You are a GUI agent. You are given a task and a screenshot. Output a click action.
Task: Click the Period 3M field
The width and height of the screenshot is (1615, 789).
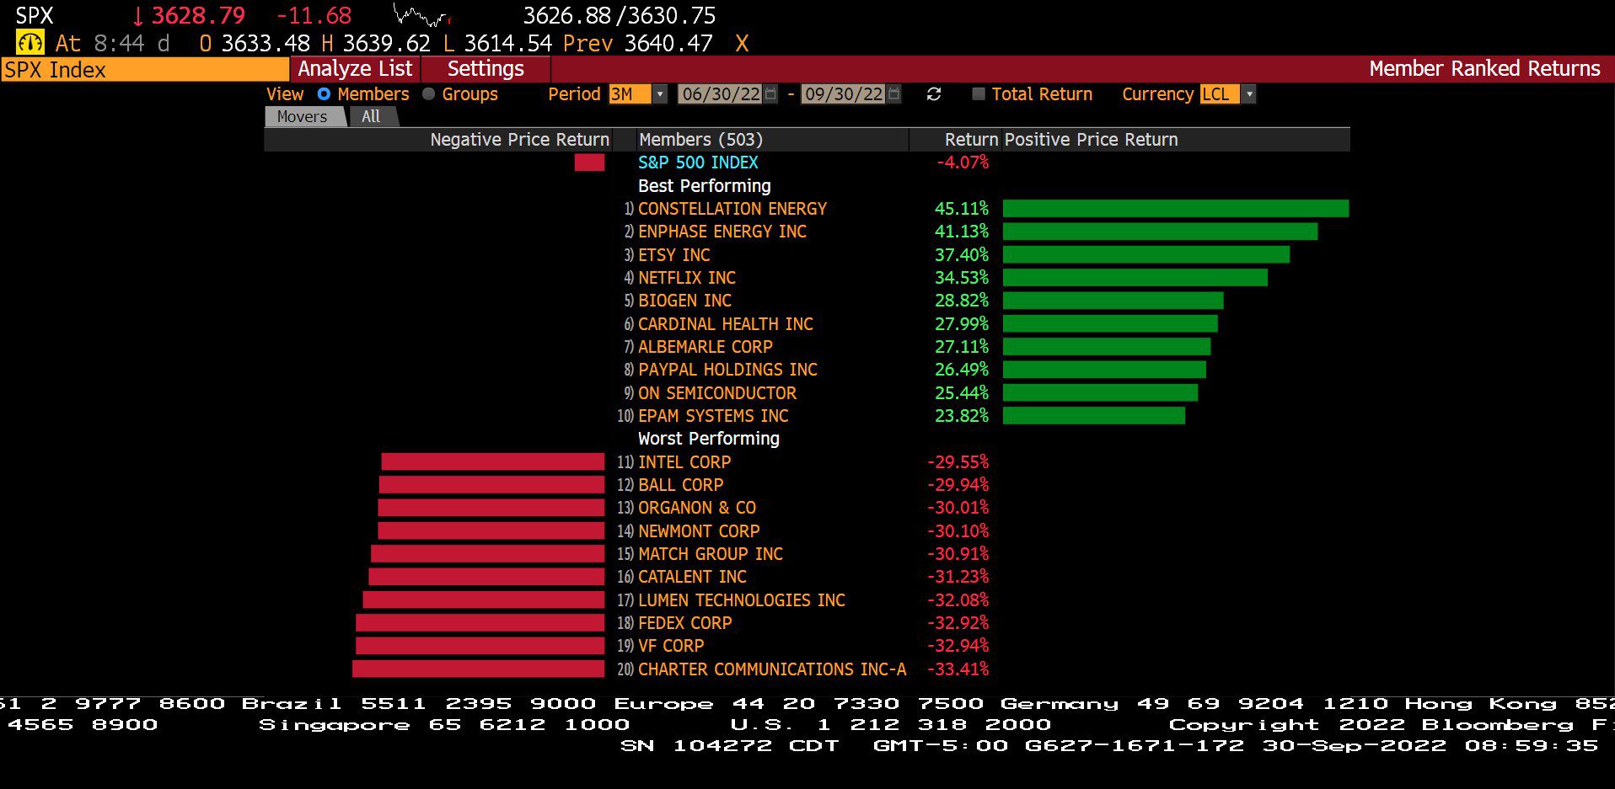click(630, 94)
